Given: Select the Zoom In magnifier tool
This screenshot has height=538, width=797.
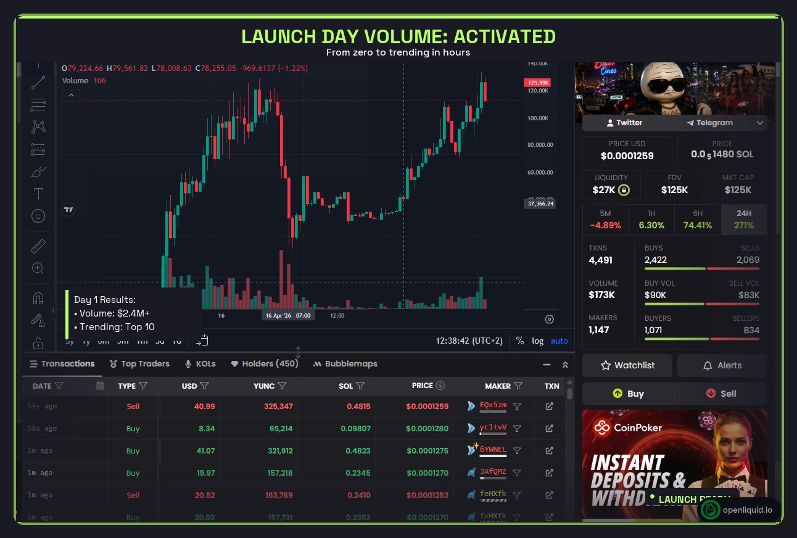Looking at the screenshot, I should tap(38, 268).
